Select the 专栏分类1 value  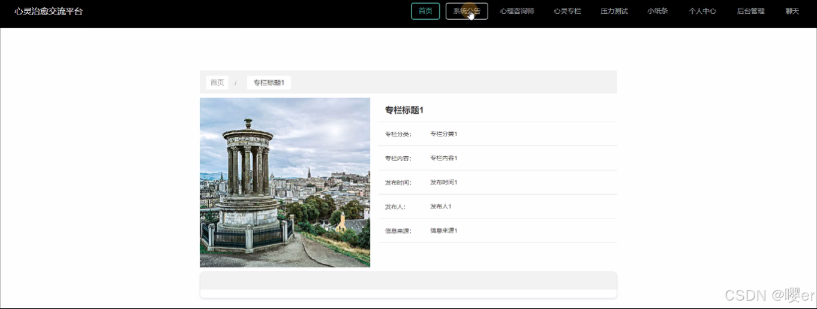coord(444,134)
